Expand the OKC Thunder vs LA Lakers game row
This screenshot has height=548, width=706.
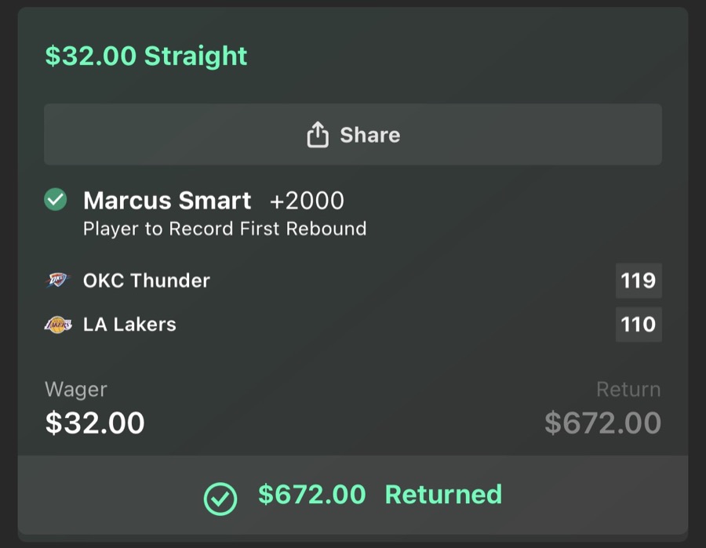353,302
